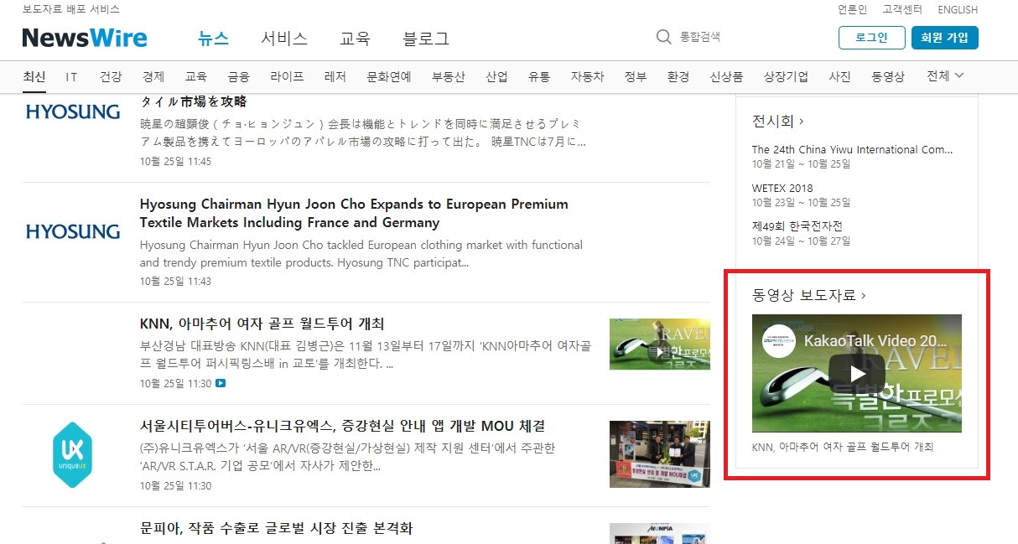Play the KakaoTalk video in sidebar
The height and width of the screenshot is (544, 1018).
(x=856, y=373)
